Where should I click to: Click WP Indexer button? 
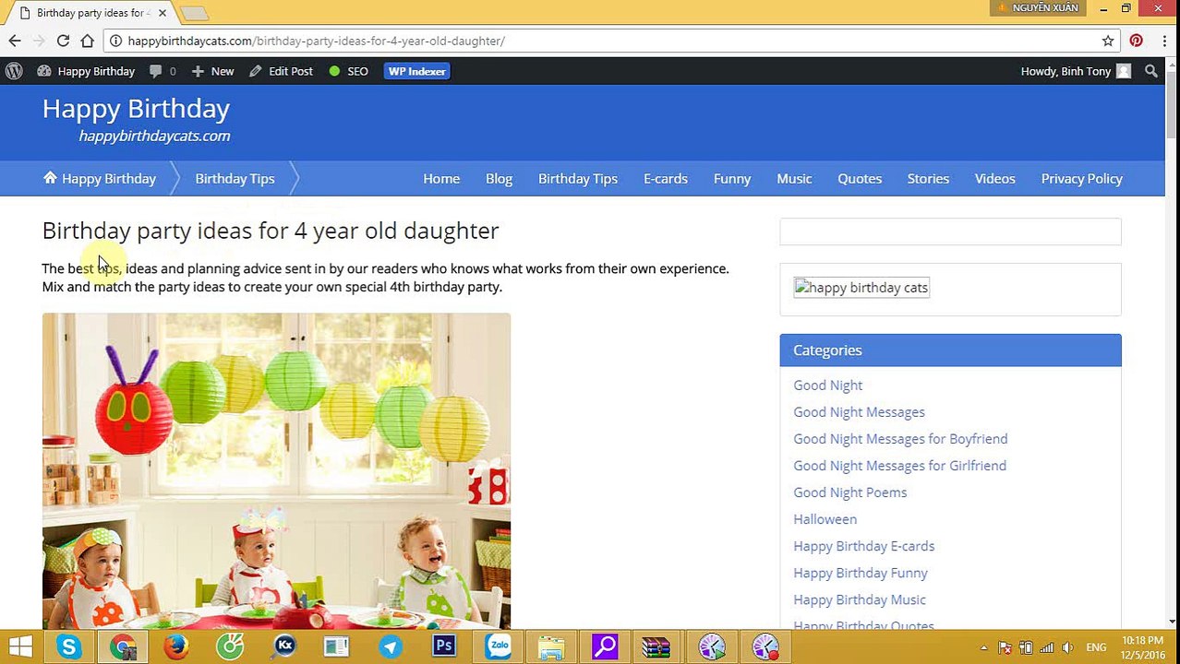(416, 71)
